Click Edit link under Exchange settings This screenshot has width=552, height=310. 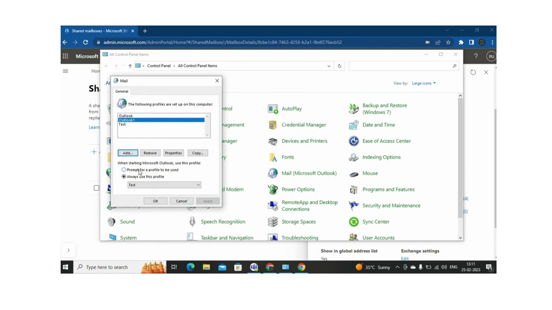pyautogui.click(x=405, y=258)
